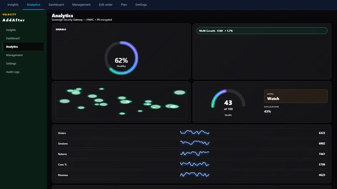The height and width of the screenshot is (189, 337).
Task: Click the Conv % sparkline chart
Action: 195,164
